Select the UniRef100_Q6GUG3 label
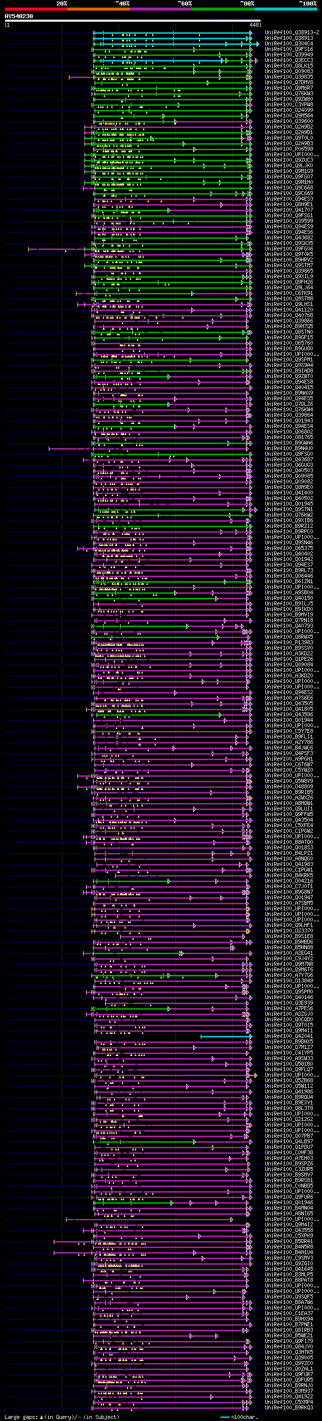Screen dimensions: 322x1421 click(288, 465)
